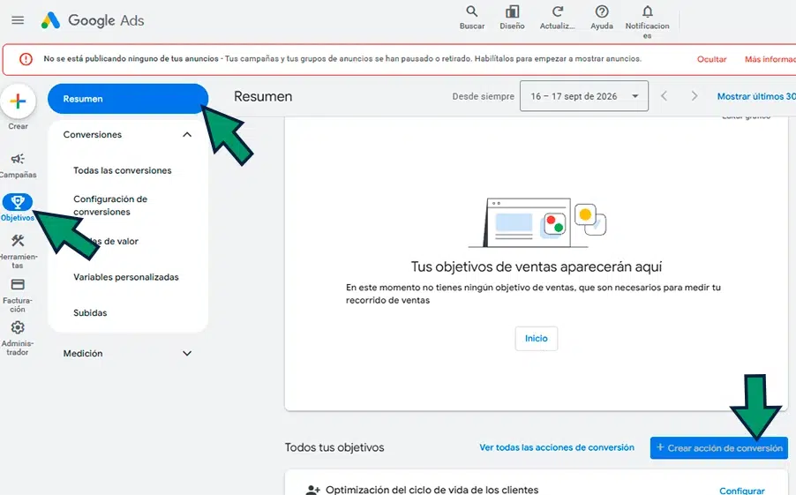This screenshot has width=796, height=495.
Task: Open Subidas menu item
Action: (x=90, y=312)
